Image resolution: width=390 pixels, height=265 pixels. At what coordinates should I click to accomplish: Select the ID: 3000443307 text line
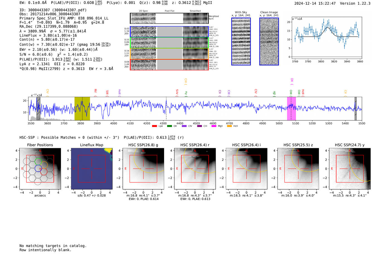[53, 10]
